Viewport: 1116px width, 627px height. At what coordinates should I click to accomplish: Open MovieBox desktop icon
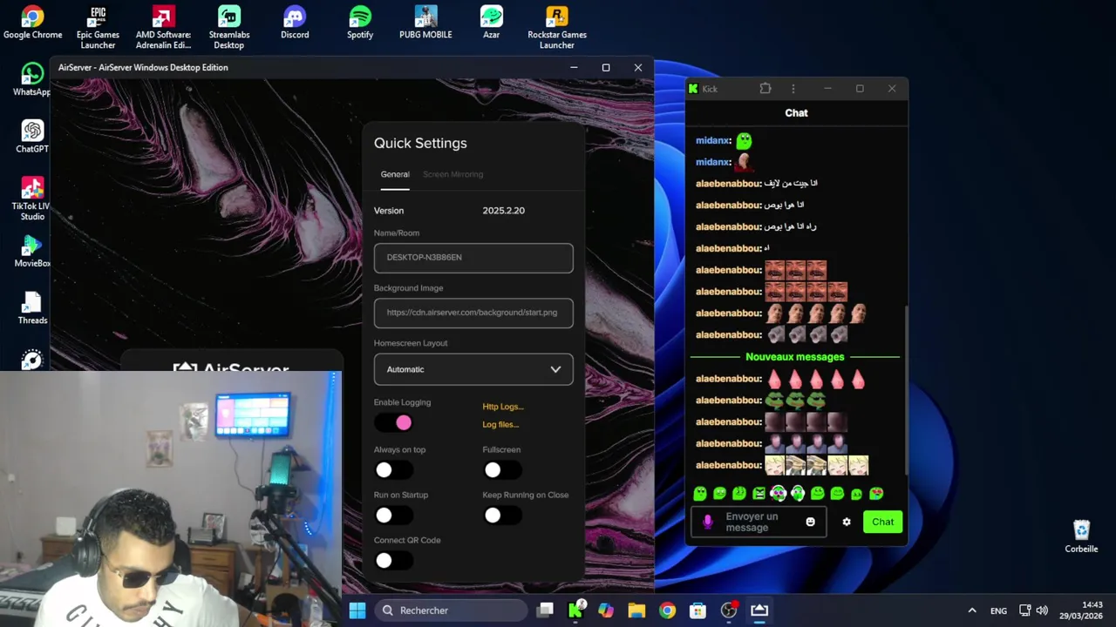32,251
